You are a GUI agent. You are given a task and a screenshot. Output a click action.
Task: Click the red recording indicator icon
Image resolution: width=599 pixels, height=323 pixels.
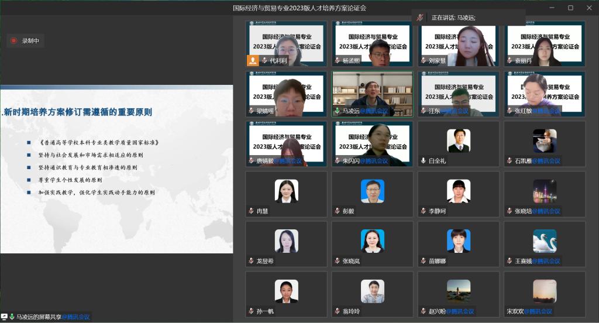[14, 41]
